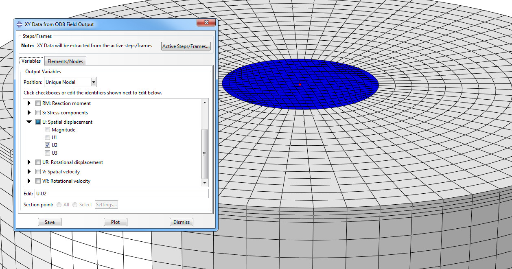Check the U3 checkbox

48,153
